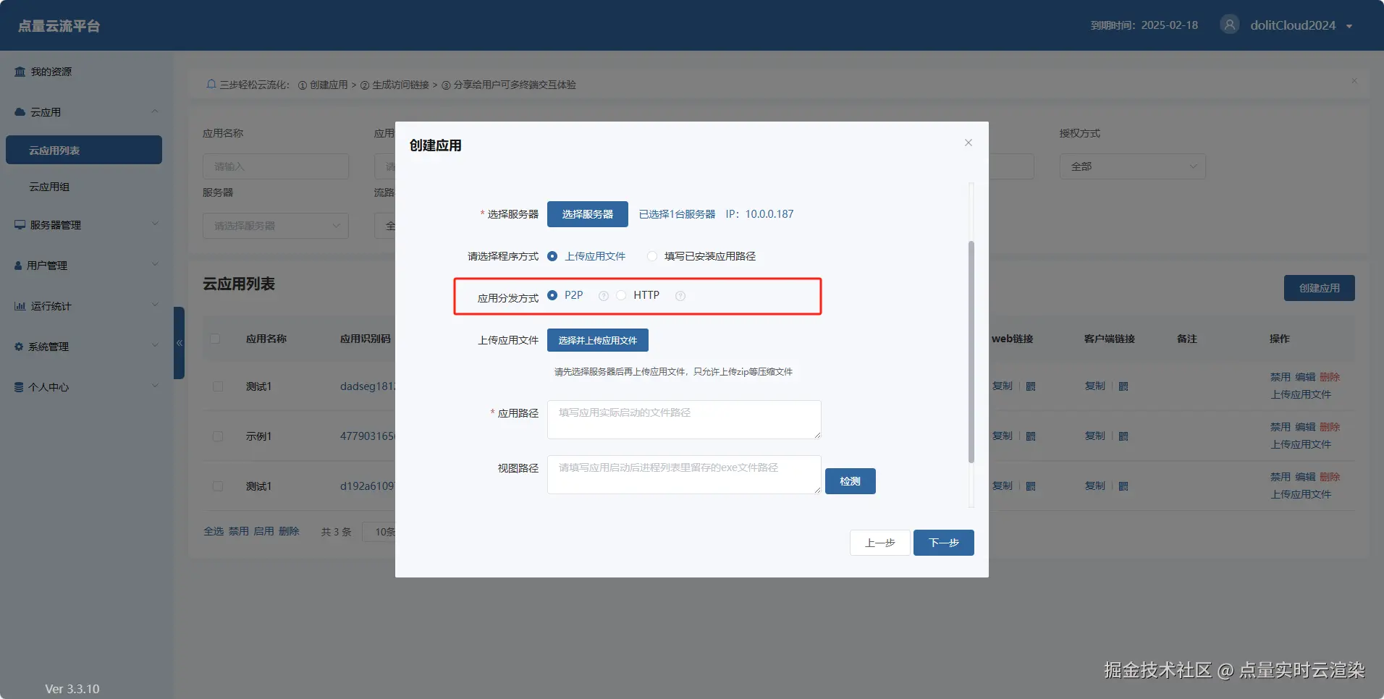The height and width of the screenshot is (699, 1384).
Task: Check the last 测试1 row checkbox
Action: tap(218, 486)
